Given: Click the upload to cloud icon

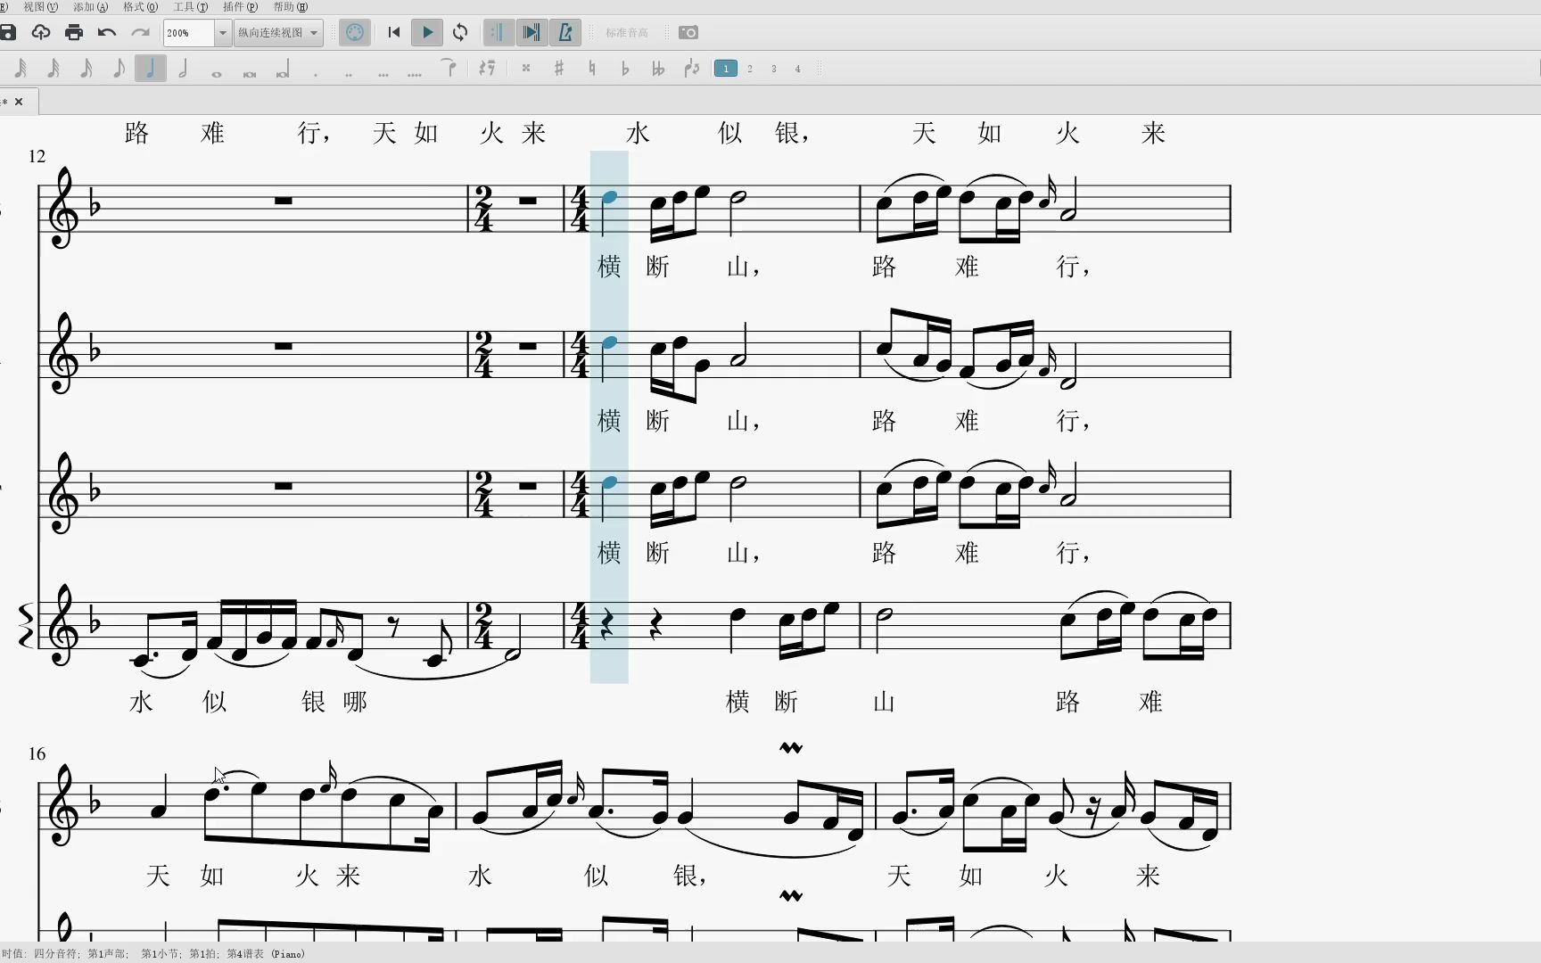Looking at the screenshot, I should [x=40, y=33].
